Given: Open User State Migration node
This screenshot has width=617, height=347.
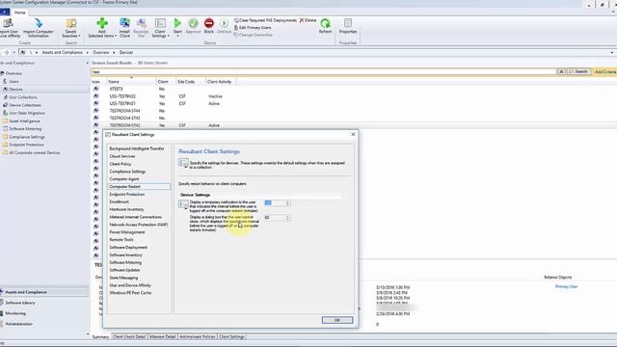Looking at the screenshot, I should tap(27, 113).
